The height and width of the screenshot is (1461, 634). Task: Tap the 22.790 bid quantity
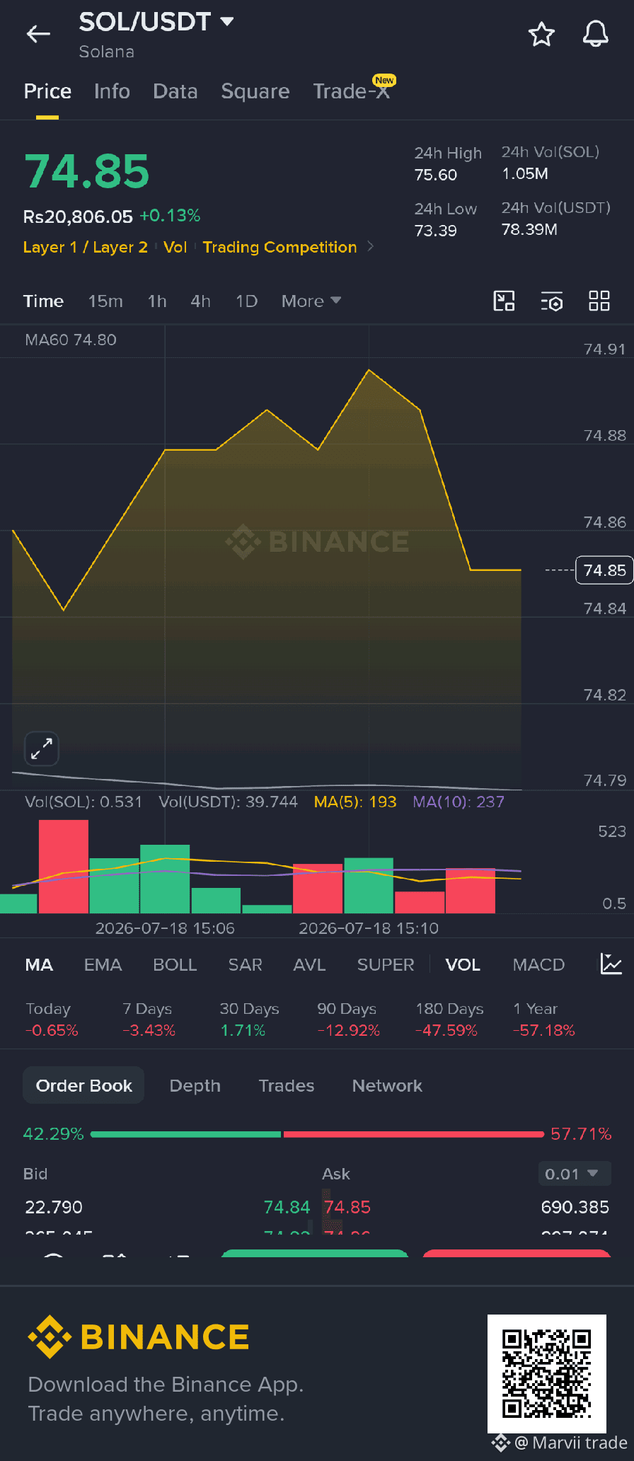point(54,1207)
